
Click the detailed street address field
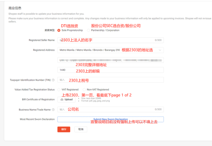tap(110, 60)
